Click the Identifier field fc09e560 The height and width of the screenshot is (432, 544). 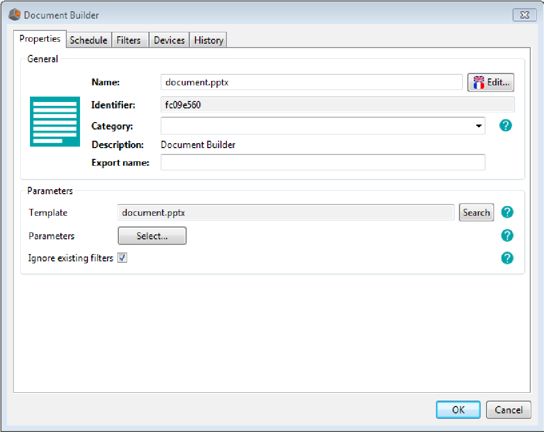click(338, 104)
